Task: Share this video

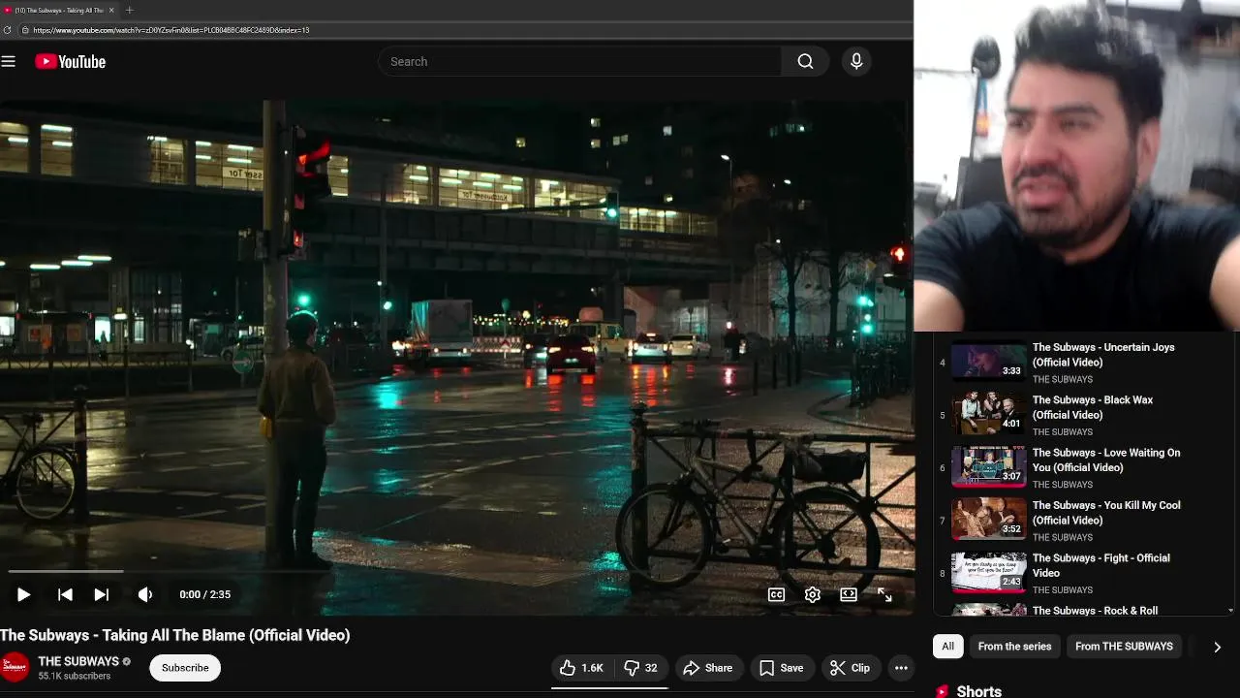Action: pos(707,668)
